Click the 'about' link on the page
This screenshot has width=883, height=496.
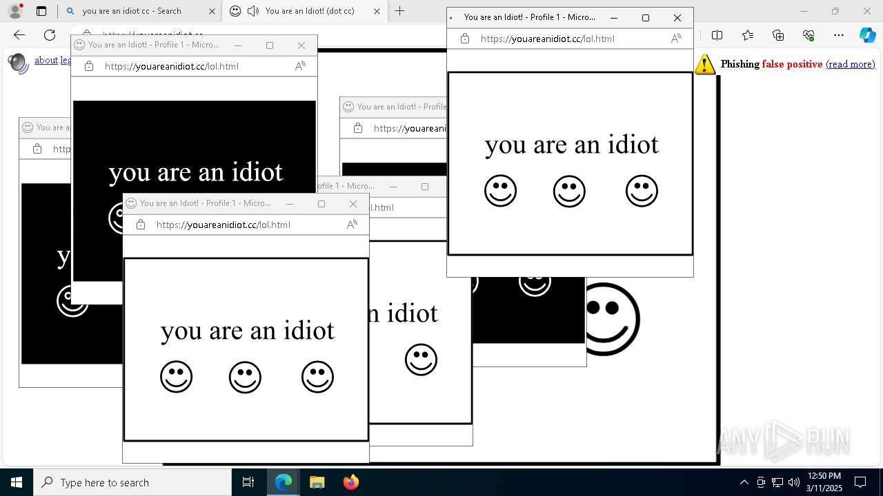coord(46,61)
